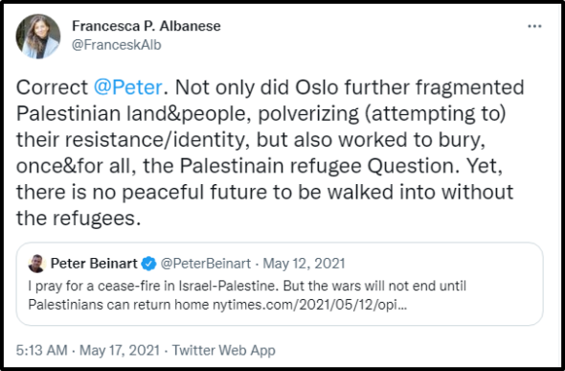Click the Peter Beinart display name
This screenshot has width=565, height=371.
coord(94,264)
